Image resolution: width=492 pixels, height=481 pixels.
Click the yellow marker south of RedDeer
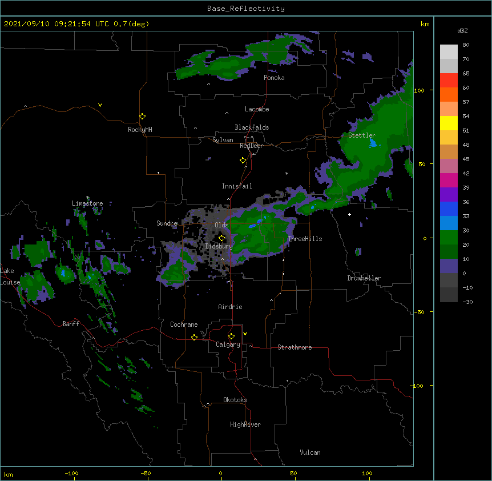coord(243,161)
